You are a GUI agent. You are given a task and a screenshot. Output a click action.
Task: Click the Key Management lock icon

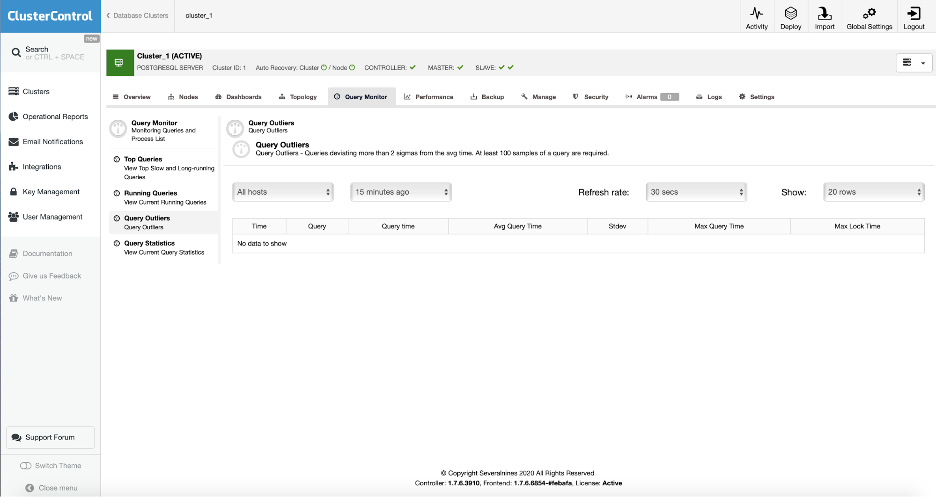click(14, 191)
